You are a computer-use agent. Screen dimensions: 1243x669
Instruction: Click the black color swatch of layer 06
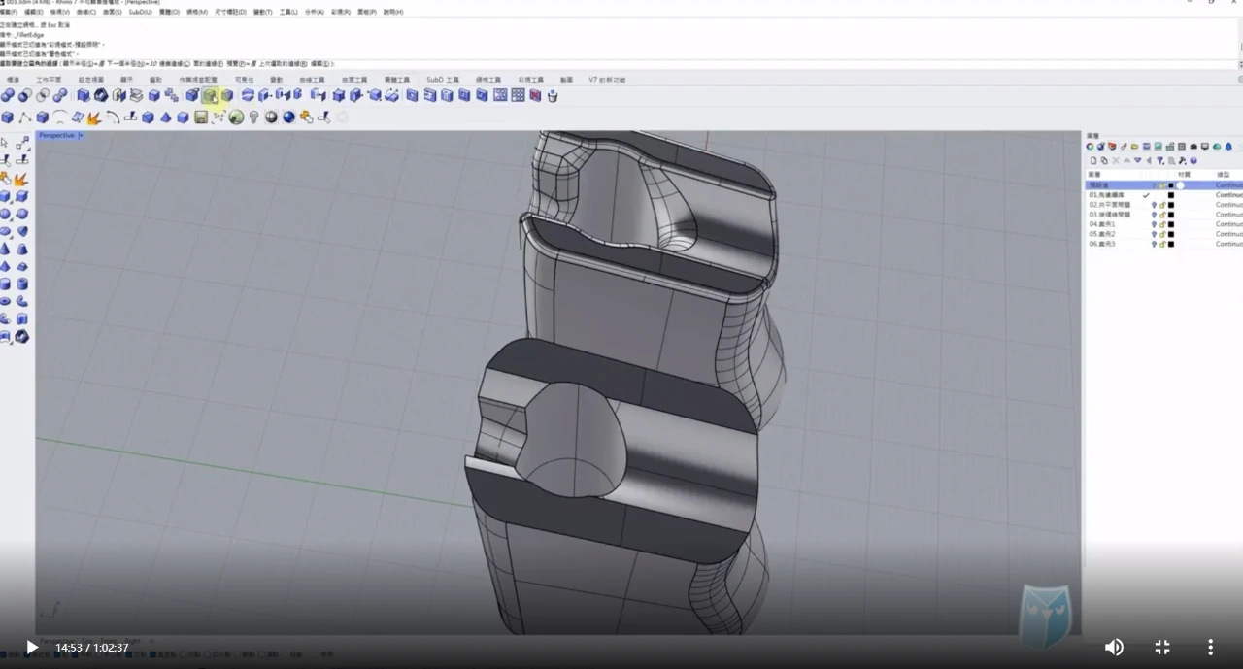1171,244
